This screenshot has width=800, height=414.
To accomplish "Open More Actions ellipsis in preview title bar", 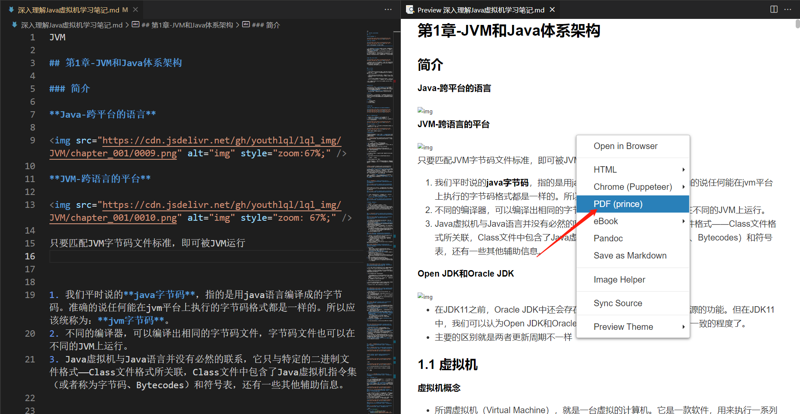I will tap(788, 9).
